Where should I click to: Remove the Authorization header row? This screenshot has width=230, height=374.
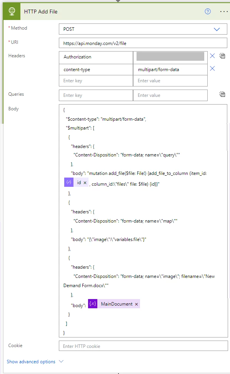coord(212,56)
